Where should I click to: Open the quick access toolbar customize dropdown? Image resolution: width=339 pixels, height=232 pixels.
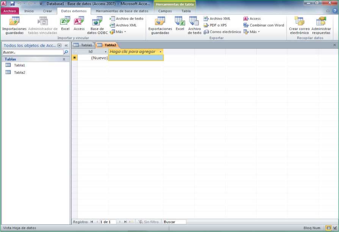[41, 4]
